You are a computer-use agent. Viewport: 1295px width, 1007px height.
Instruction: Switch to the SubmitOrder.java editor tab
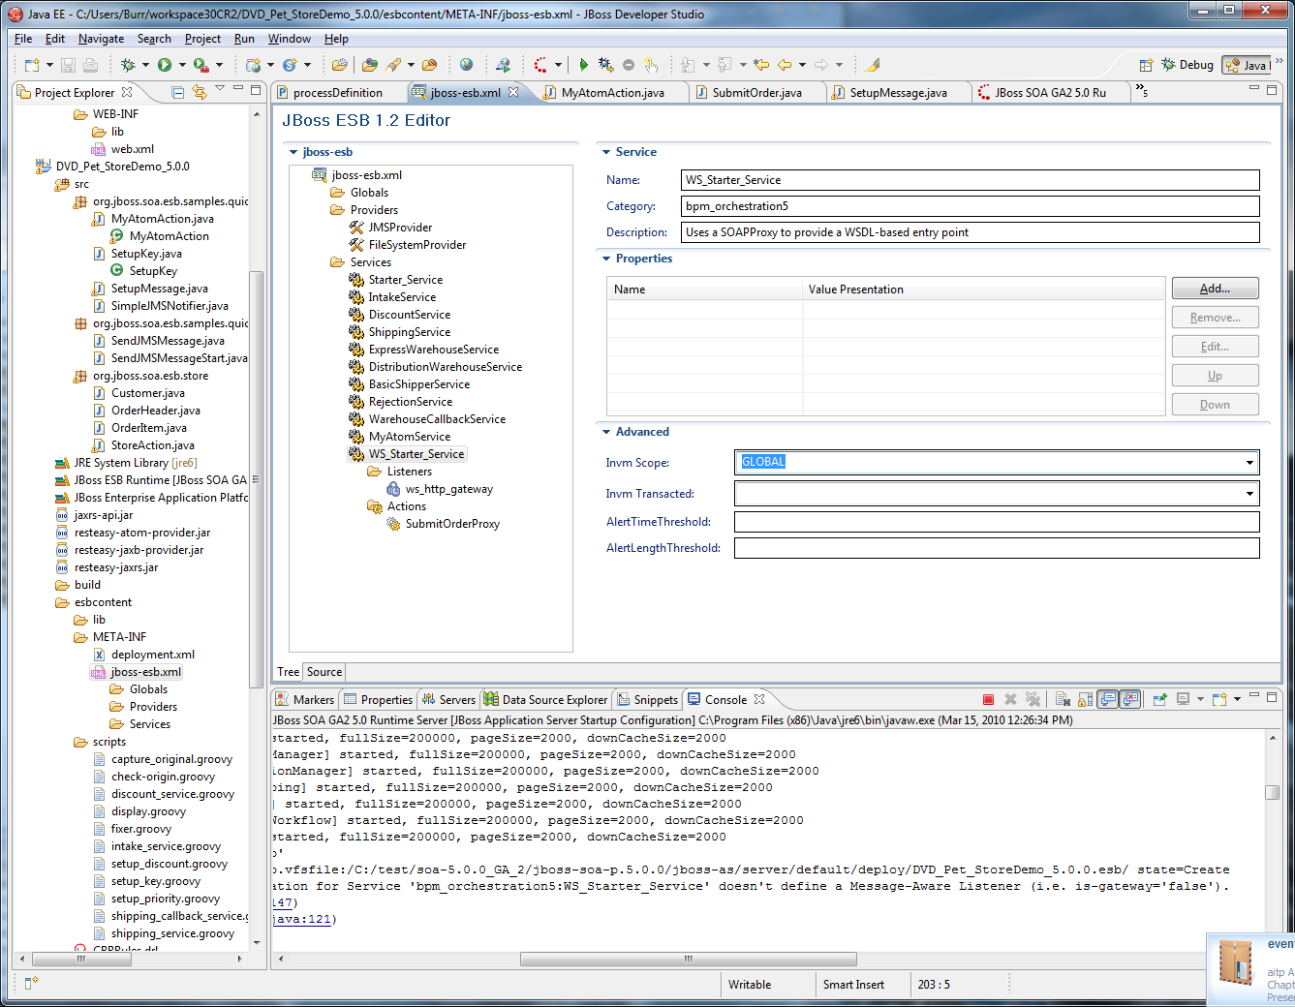[756, 93]
